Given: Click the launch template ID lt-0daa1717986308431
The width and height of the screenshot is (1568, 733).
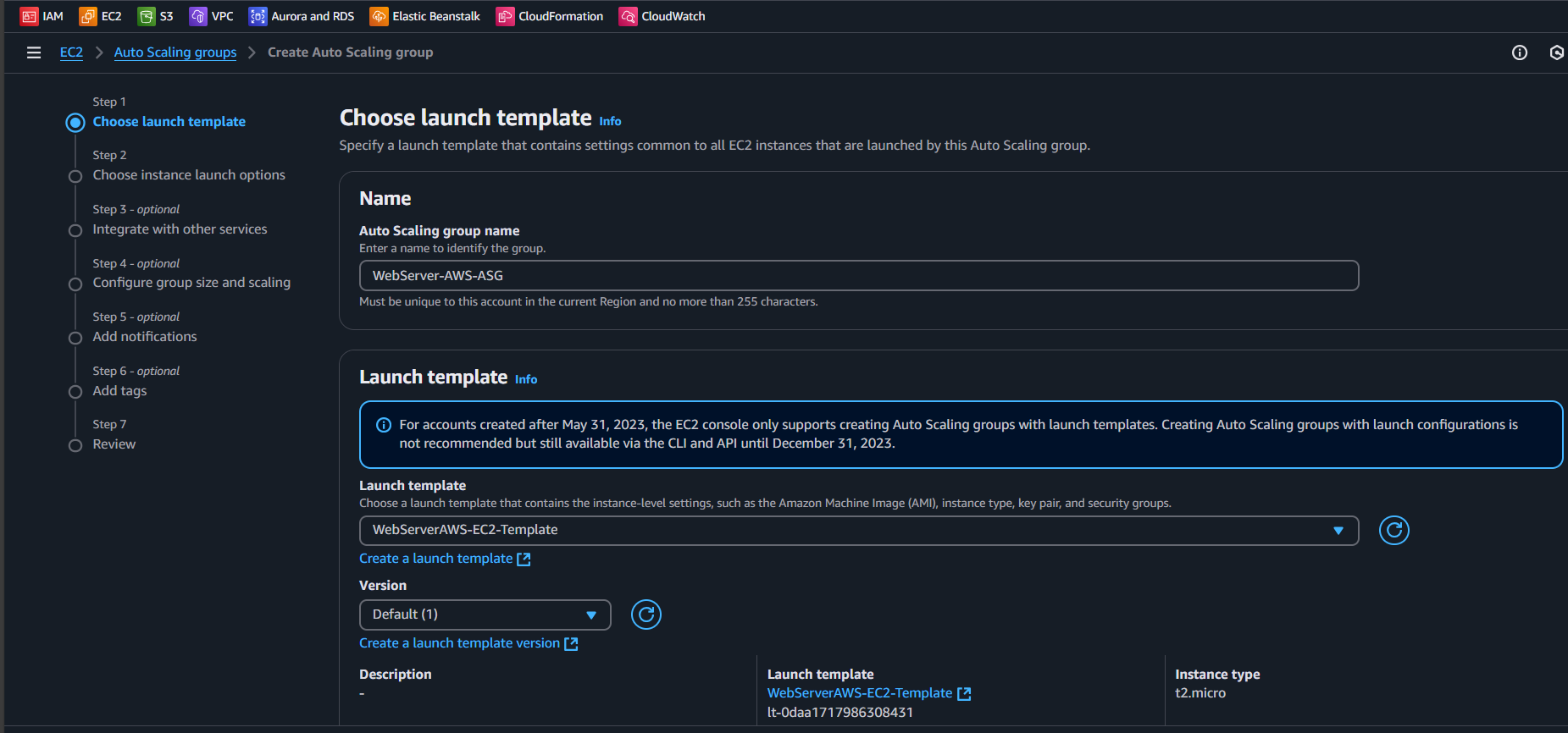Looking at the screenshot, I should pyautogui.click(x=840, y=713).
